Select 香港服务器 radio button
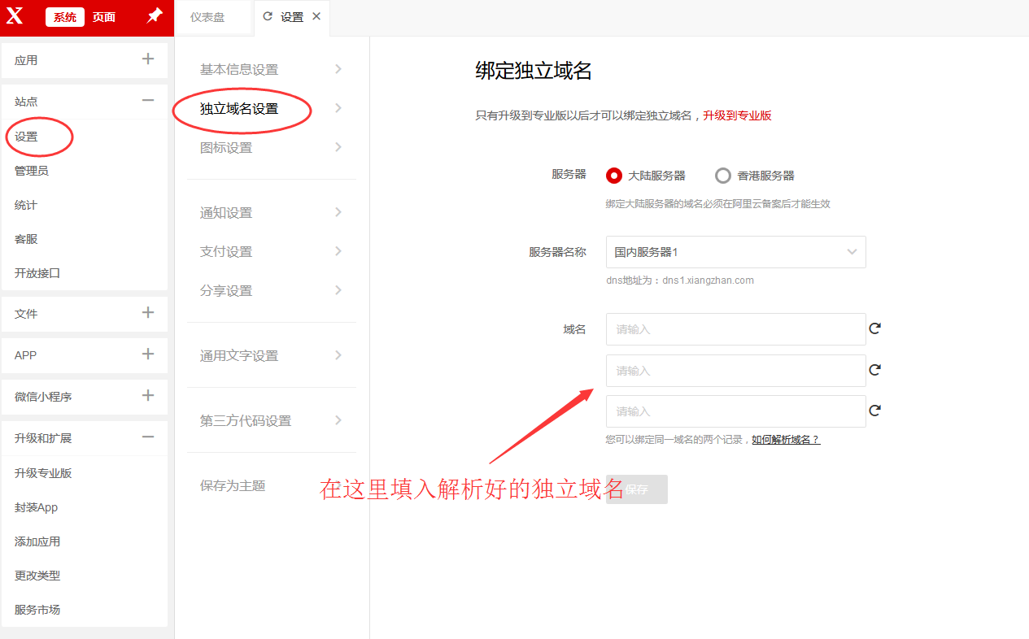This screenshot has width=1029, height=639. coord(723,176)
